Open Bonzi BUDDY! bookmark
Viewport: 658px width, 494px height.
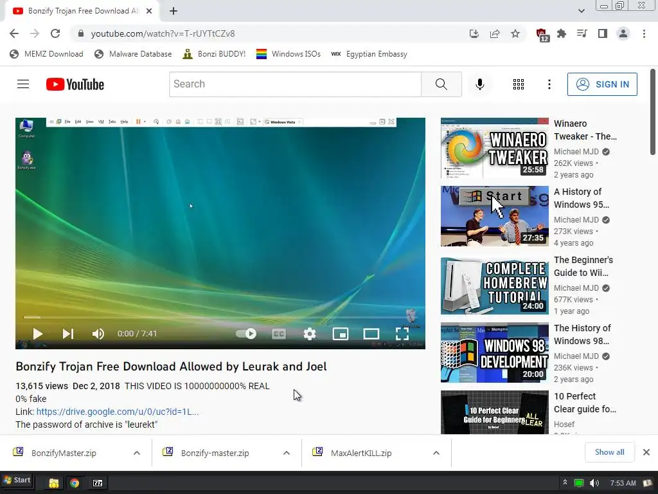[x=214, y=54]
